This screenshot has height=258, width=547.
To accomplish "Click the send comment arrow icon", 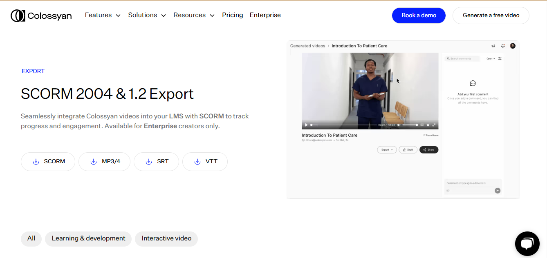I will [x=498, y=190].
